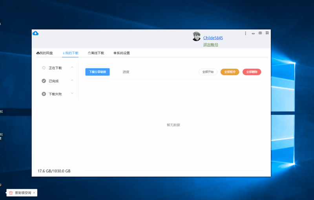
Task: Click the 暂无数据 empty list message
Action: point(173,125)
